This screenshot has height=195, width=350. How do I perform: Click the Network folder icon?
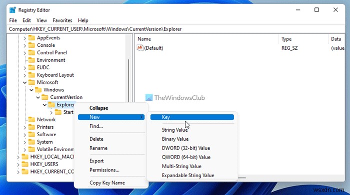pos(31,120)
